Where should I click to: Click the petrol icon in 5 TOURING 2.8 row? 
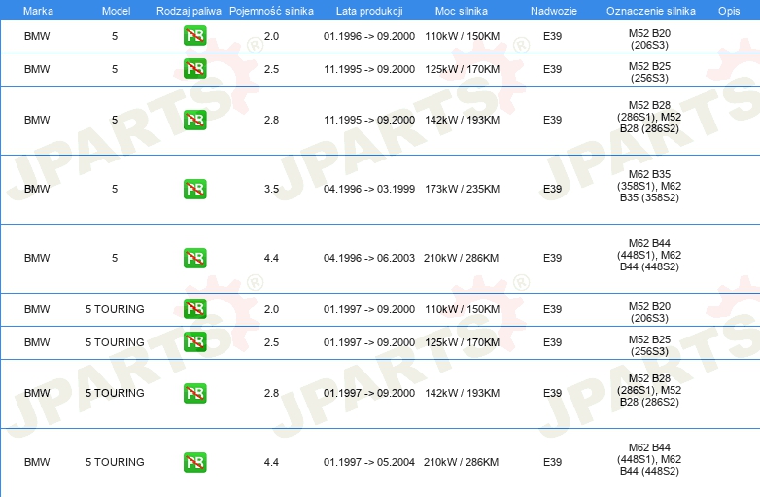(194, 393)
